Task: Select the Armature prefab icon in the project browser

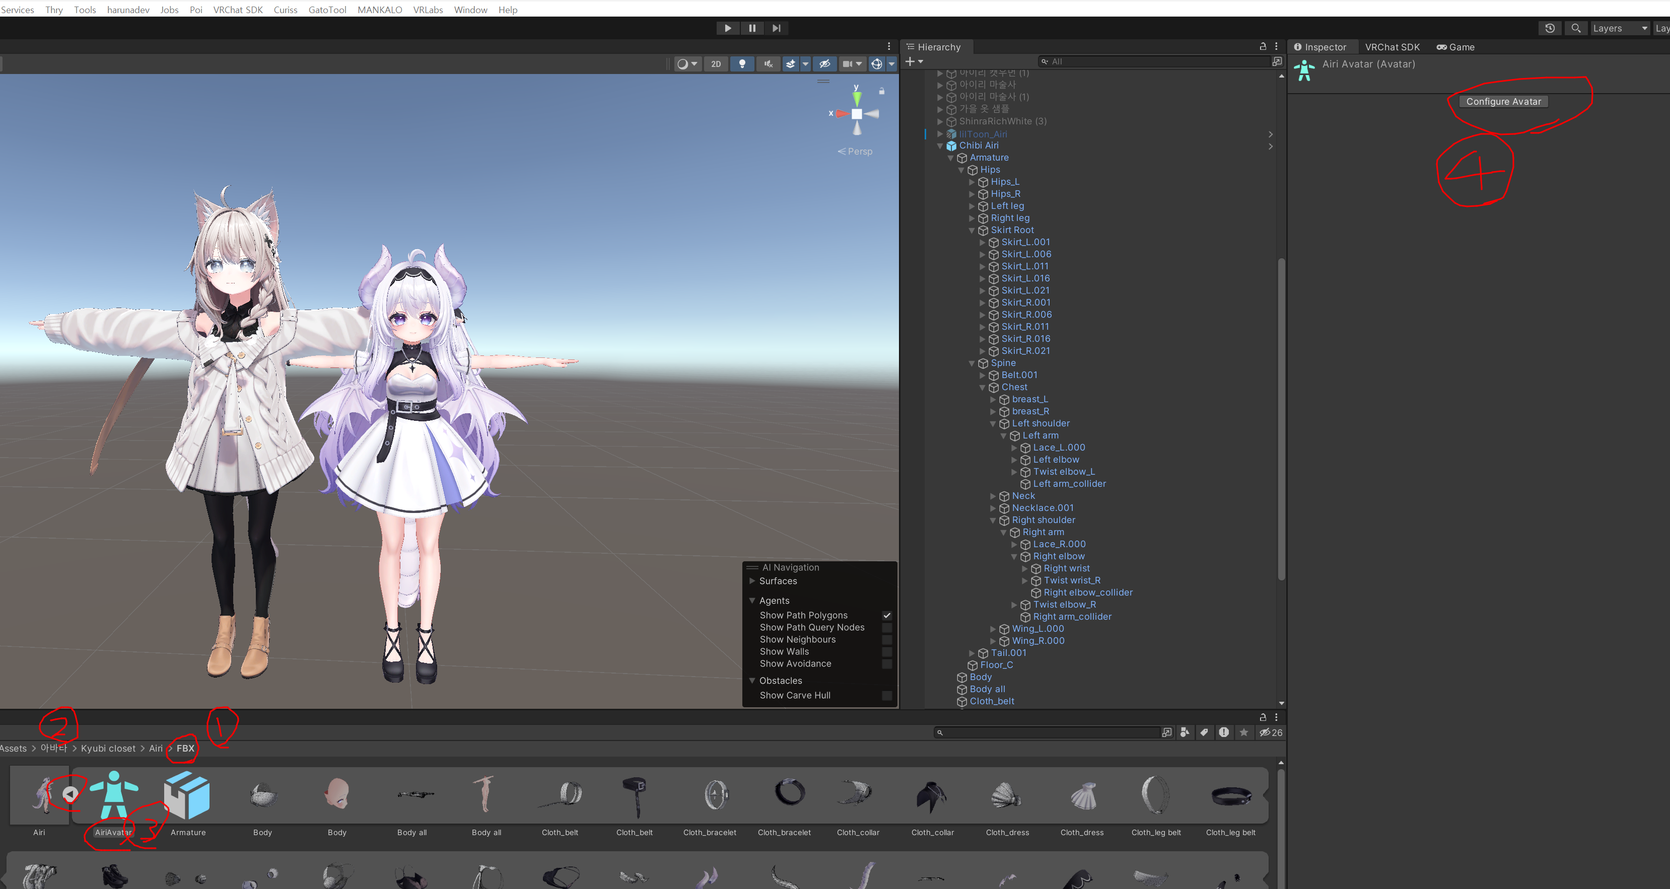Action: (x=187, y=795)
